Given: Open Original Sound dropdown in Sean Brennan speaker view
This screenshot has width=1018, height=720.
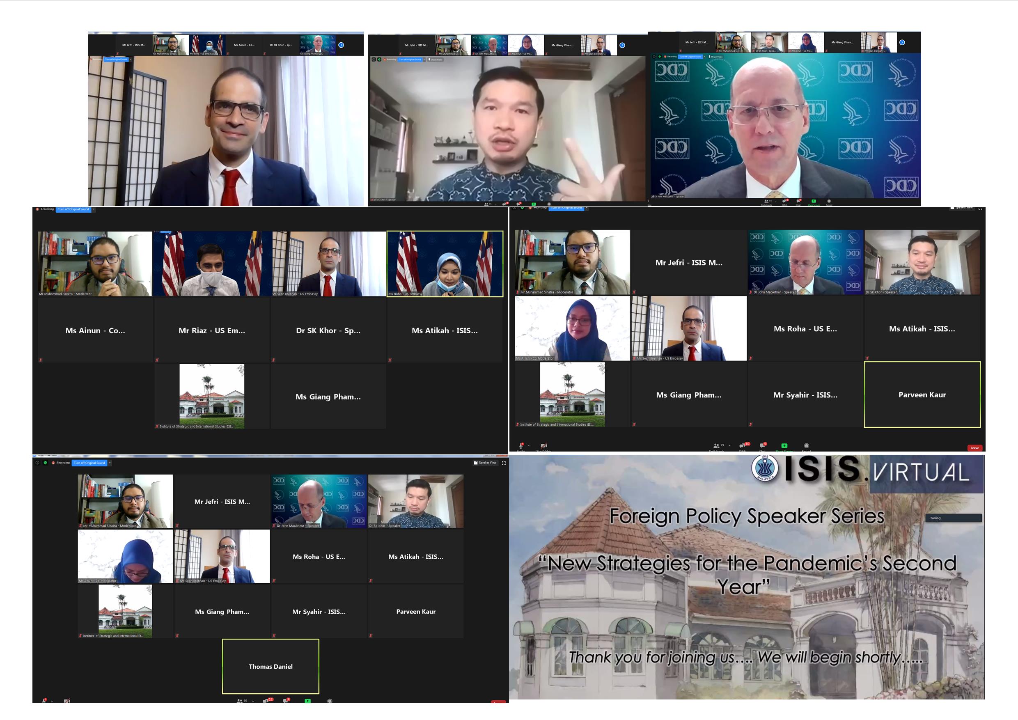Looking at the screenshot, I should [131, 59].
